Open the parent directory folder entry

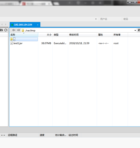pyautogui.click(x=24, y=39)
